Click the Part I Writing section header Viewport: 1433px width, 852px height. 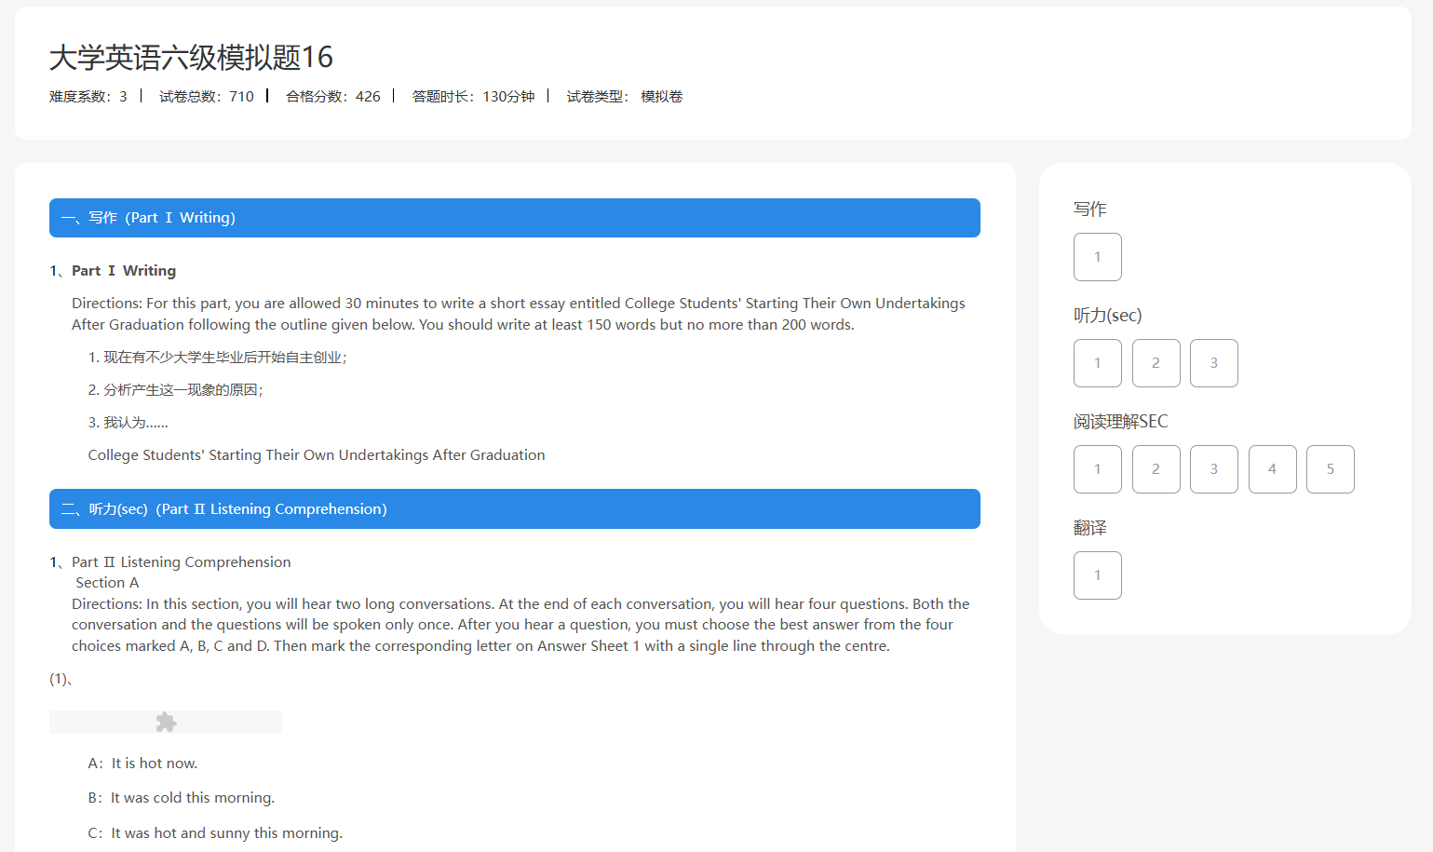click(x=514, y=218)
